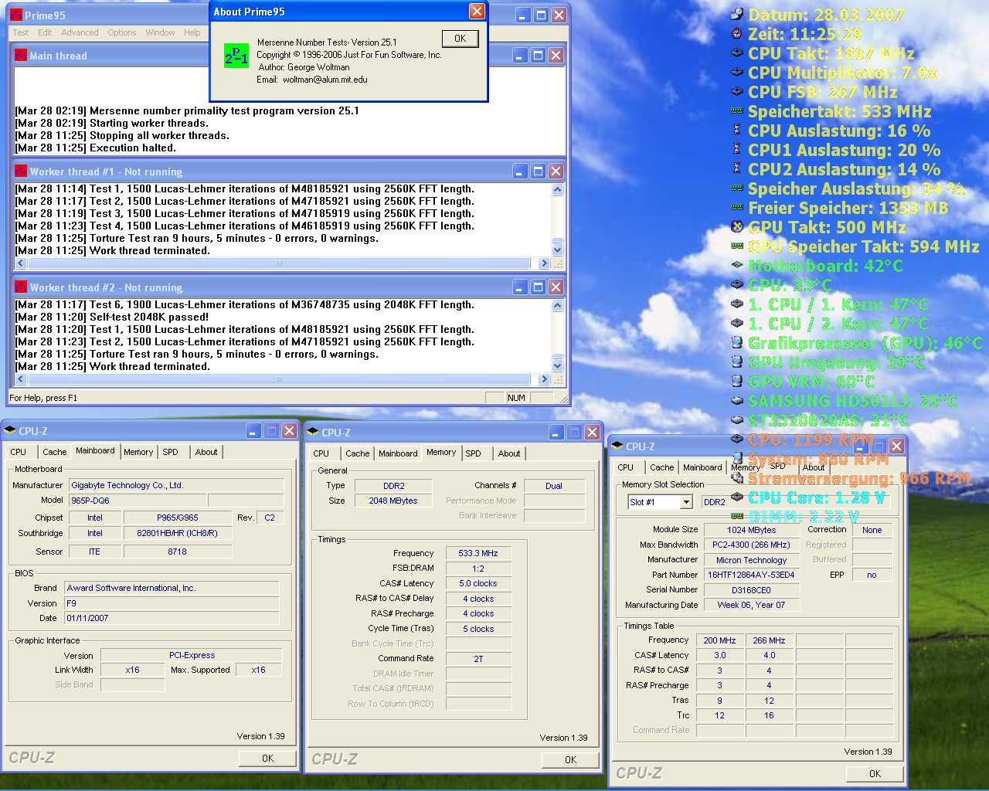Open the Test menu in Prime95
The height and width of the screenshot is (791, 989).
tap(21, 32)
